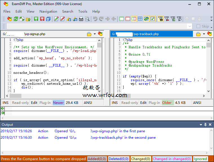The image size is (214, 162).
Task: Click the Changed(0) color indicator
Action: [141, 159]
